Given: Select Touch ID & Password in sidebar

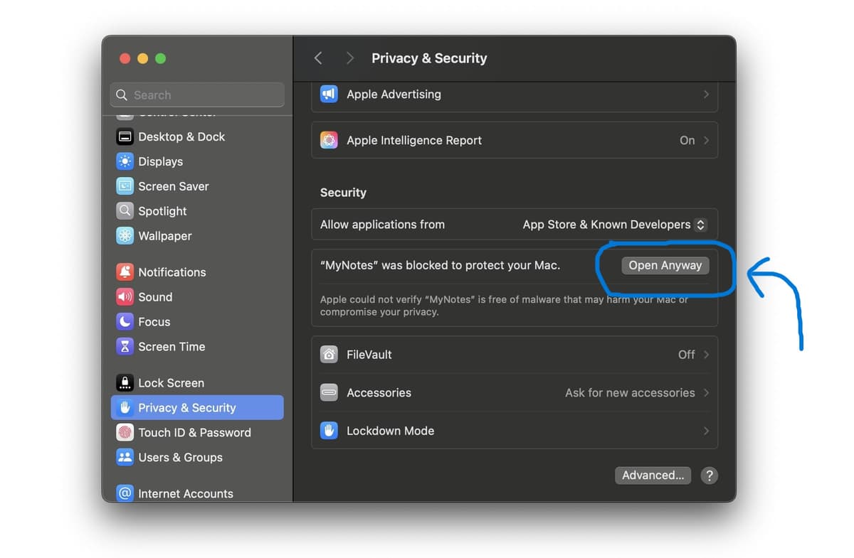Looking at the screenshot, I should click(x=197, y=433).
